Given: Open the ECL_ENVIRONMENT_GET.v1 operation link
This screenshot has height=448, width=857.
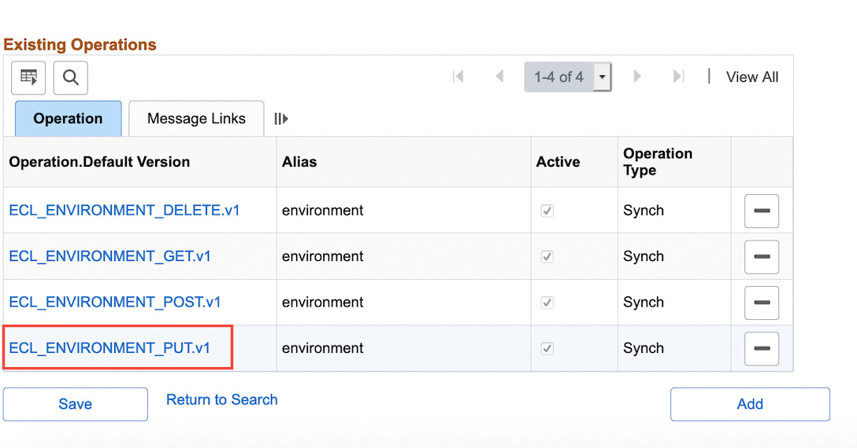Looking at the screenshot, I should [109, 256].
